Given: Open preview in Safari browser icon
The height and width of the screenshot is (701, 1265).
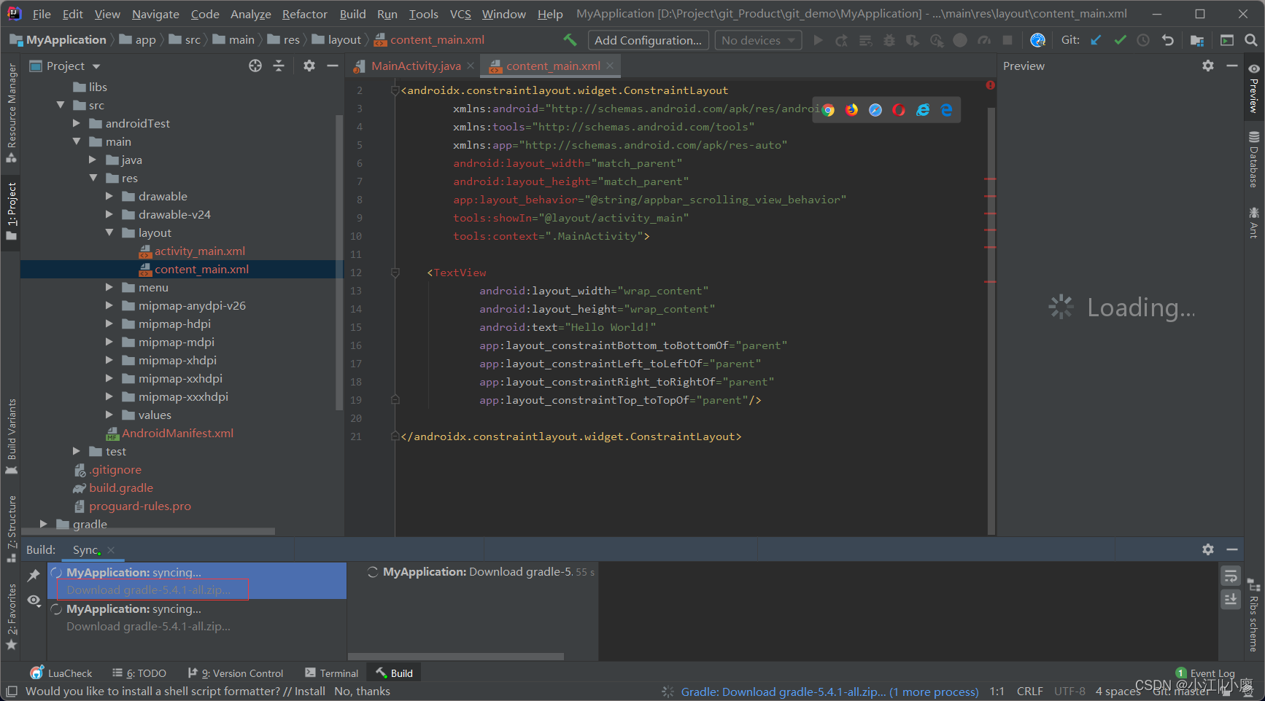Looking at the screenshot, I should [x=875, y=110].
